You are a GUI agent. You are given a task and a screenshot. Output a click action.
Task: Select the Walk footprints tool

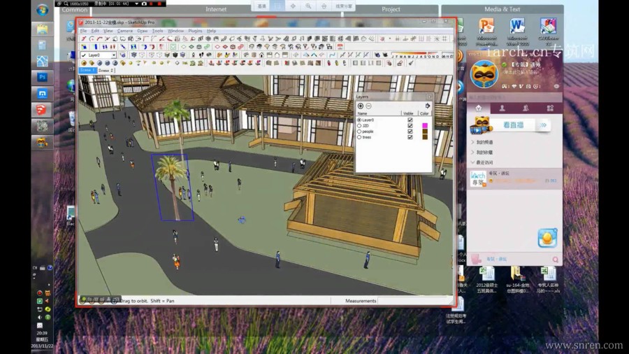(x=201, y=55)
